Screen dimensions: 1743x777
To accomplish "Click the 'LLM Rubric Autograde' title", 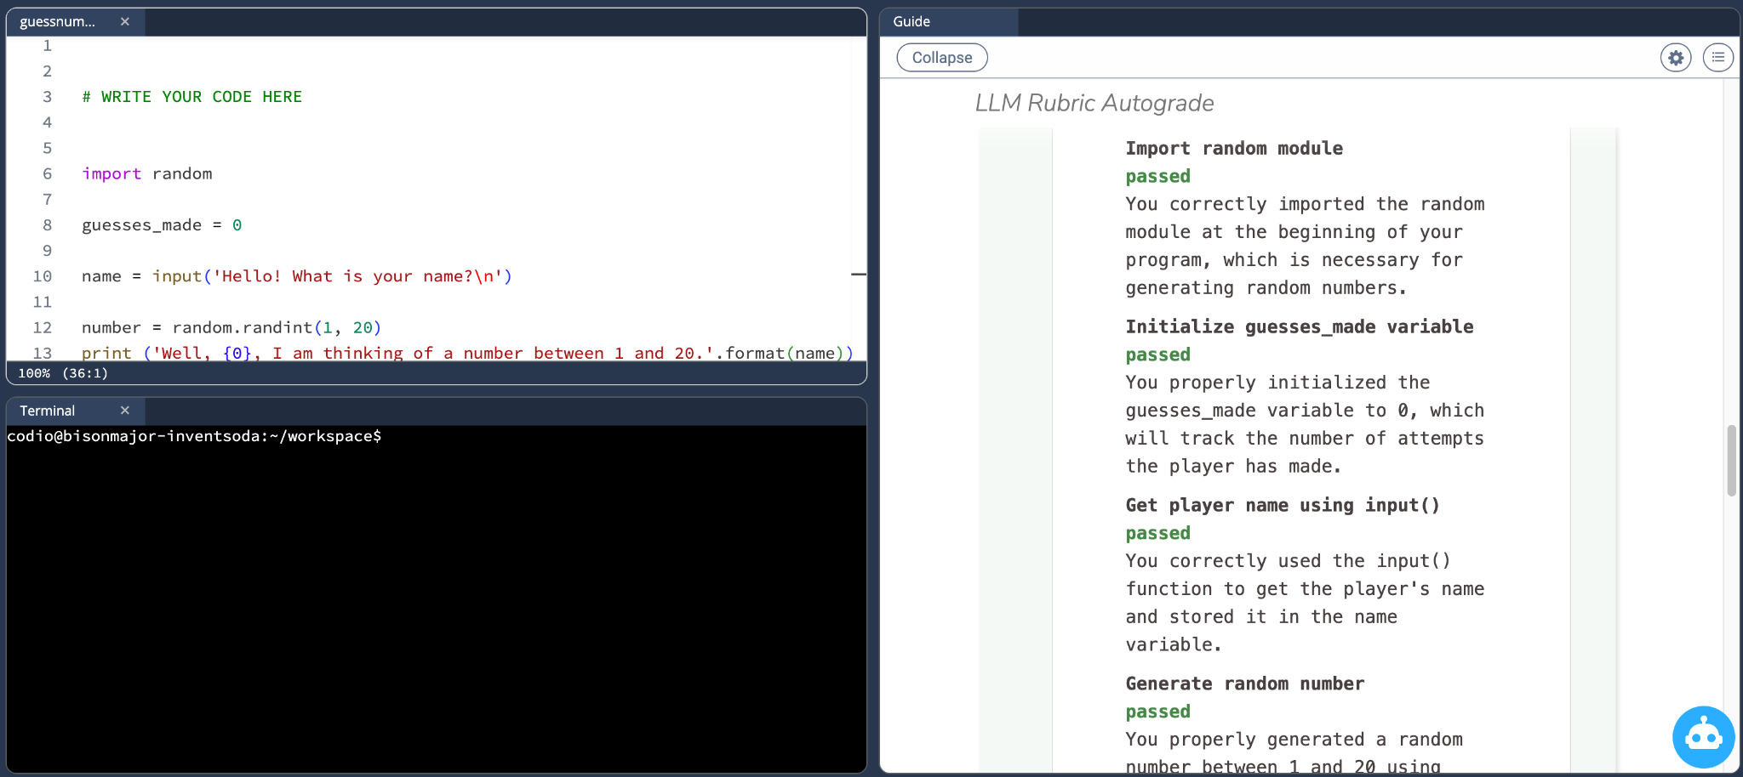I will (1094, 103).
